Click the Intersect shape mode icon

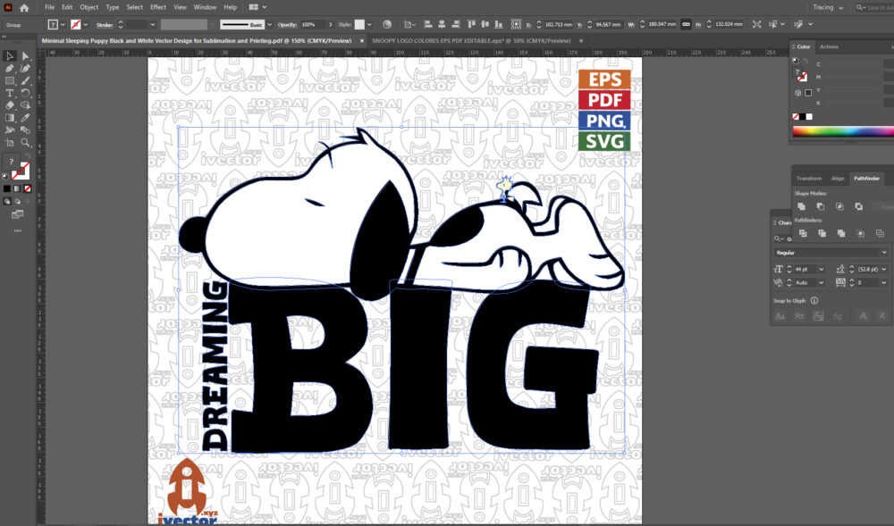point(839,206)
